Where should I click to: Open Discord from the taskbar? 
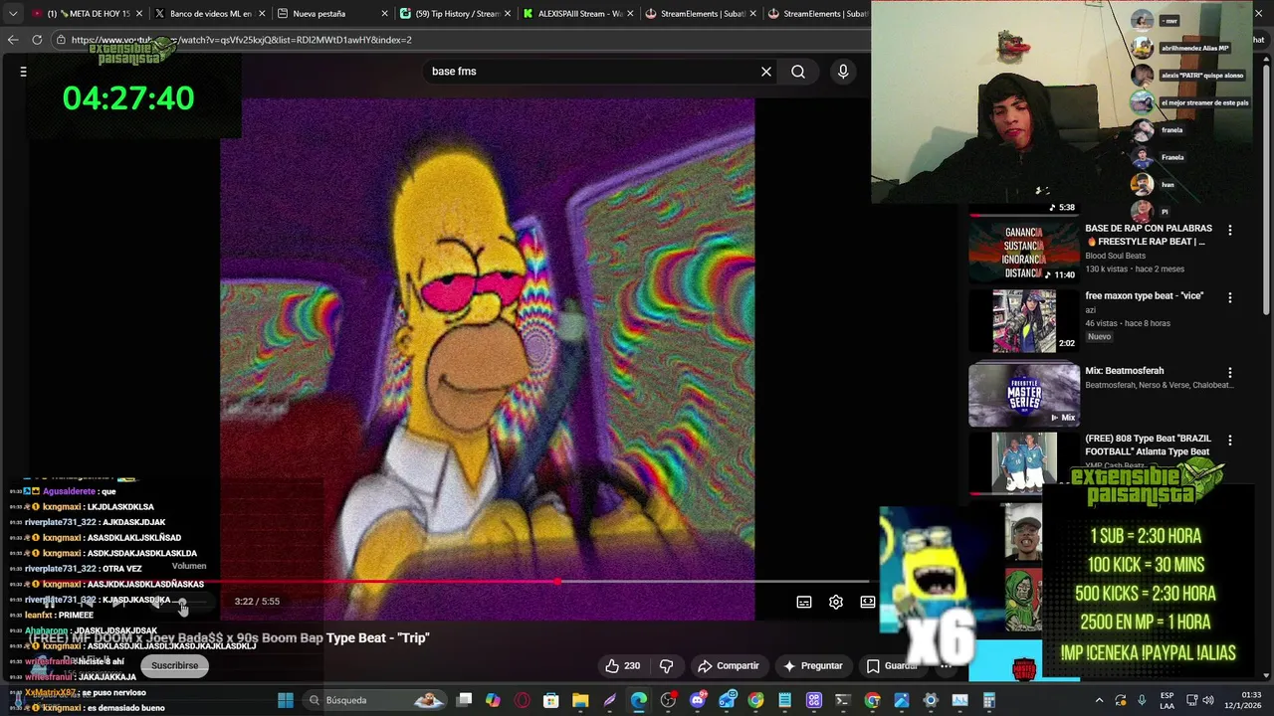click(698, 700)
